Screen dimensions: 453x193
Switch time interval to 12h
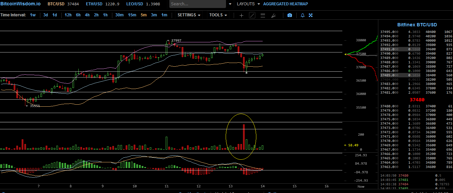pyautogui.click(x=68, y=15)
